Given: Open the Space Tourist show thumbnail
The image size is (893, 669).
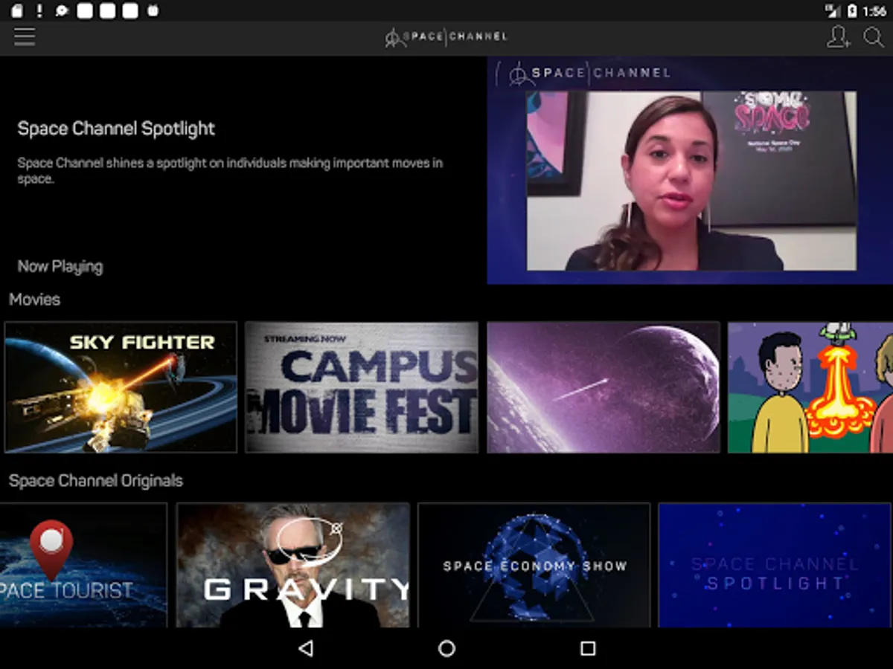Looking at the screenshot, I should click(x=83, y=565).
